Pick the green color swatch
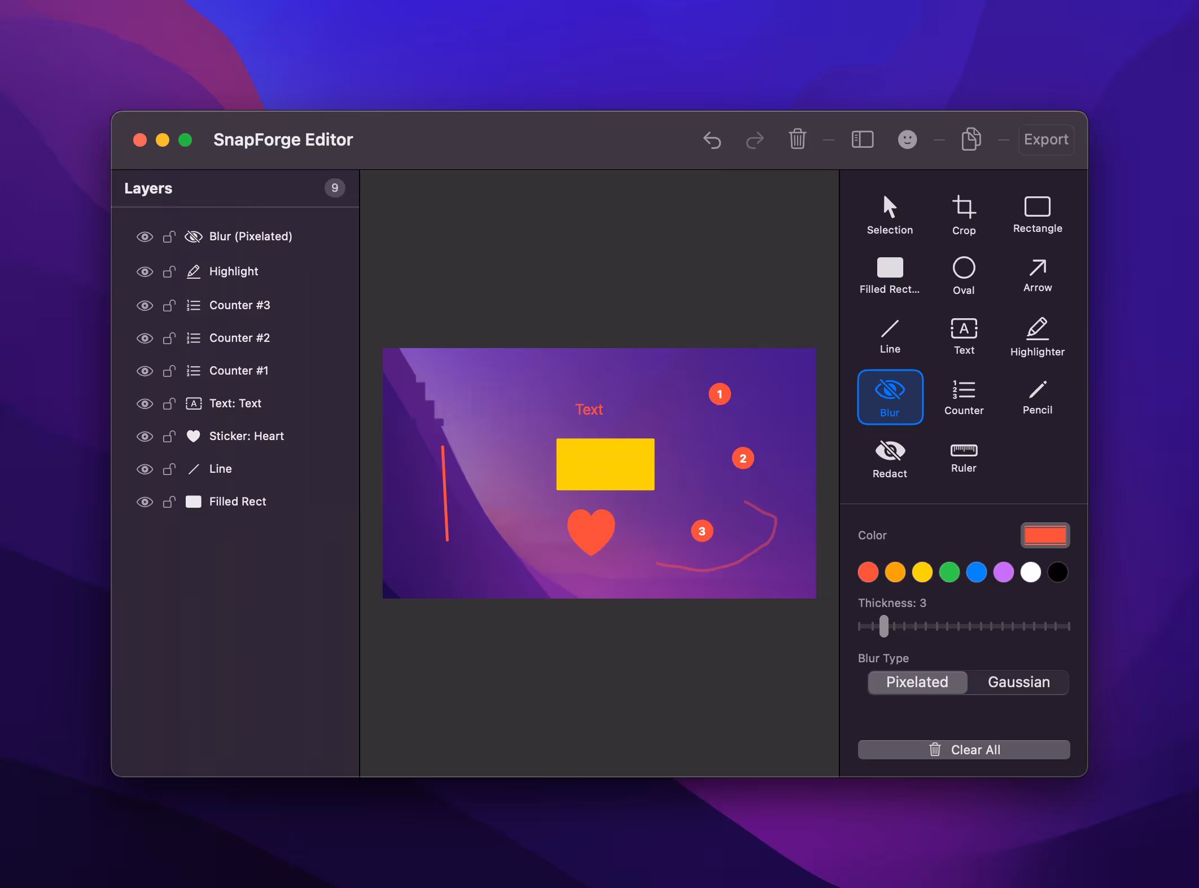 tap(949, 572)
